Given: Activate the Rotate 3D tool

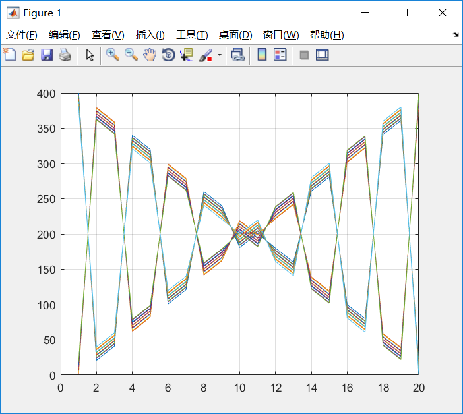Looking at the screenshot, I should point(168,55).
